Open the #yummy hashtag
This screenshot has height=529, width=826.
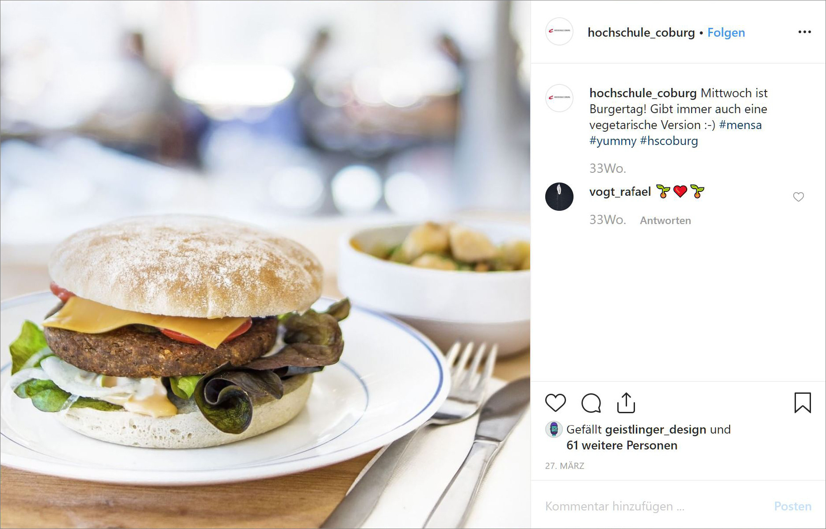click(x=613, y=141)
